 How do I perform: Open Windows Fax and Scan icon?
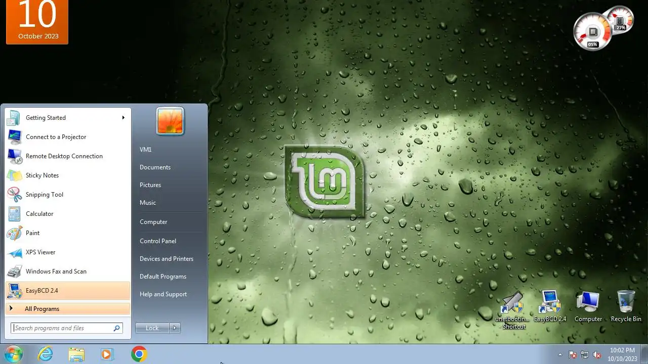pyautogui.click(x=14, y=271)
